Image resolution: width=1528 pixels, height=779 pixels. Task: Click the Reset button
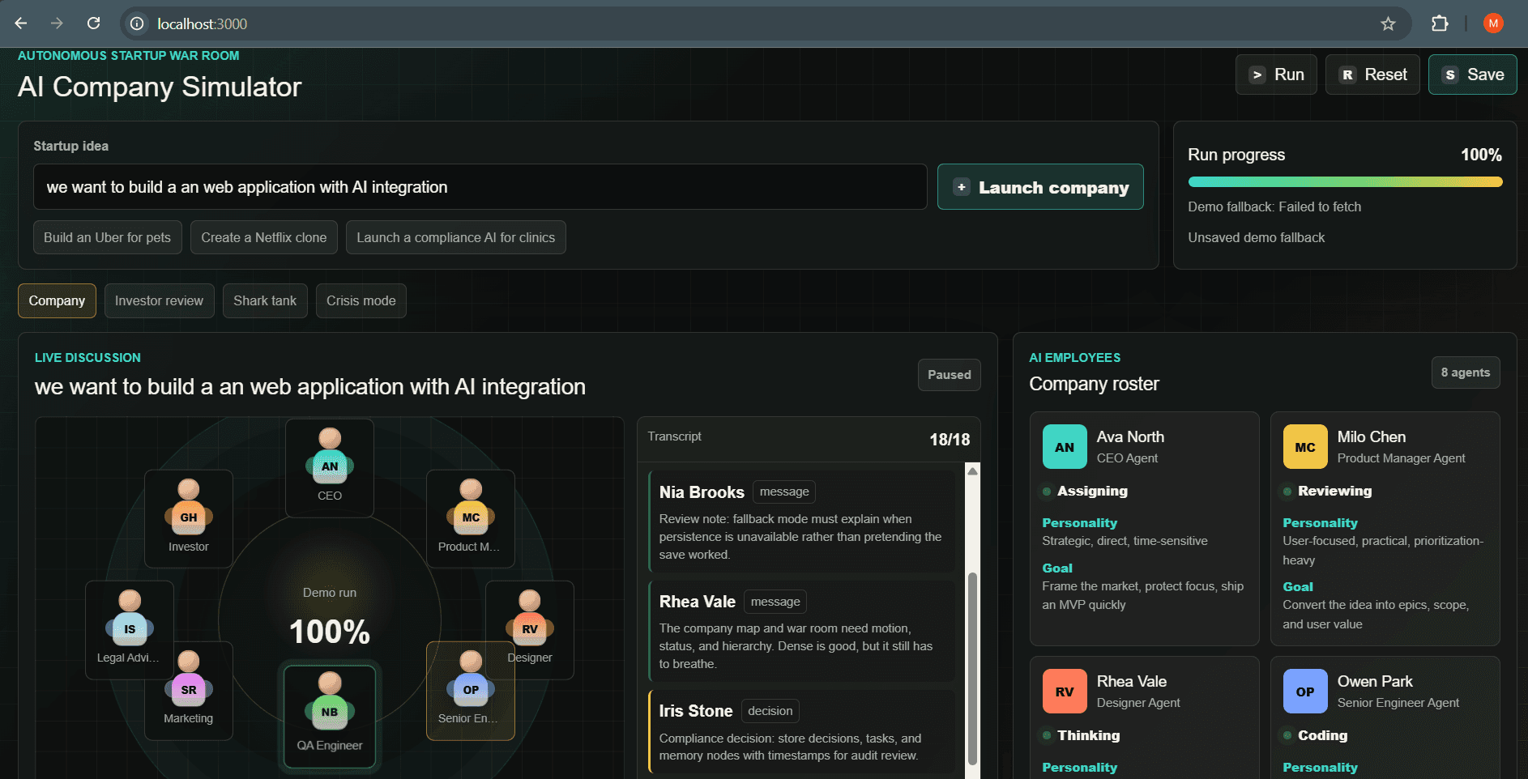coord(1372,74)
